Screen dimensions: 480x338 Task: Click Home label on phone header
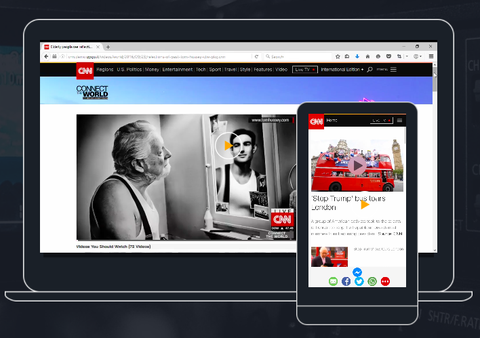[x=332, y=121]
